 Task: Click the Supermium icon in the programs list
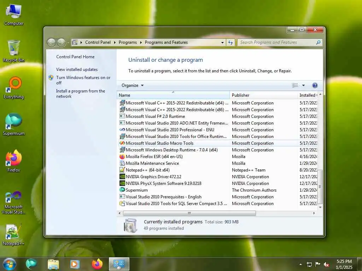[122, 190]
